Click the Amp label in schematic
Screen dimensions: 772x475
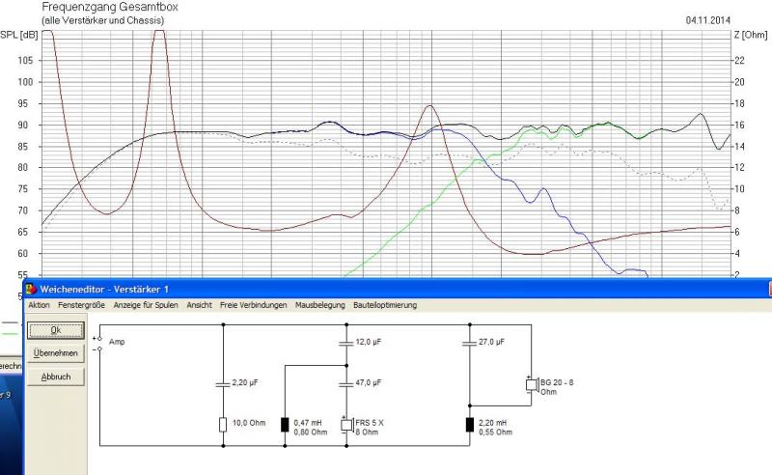point(117,342)
